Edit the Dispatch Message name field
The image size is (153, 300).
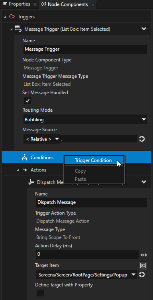[92, 202]
